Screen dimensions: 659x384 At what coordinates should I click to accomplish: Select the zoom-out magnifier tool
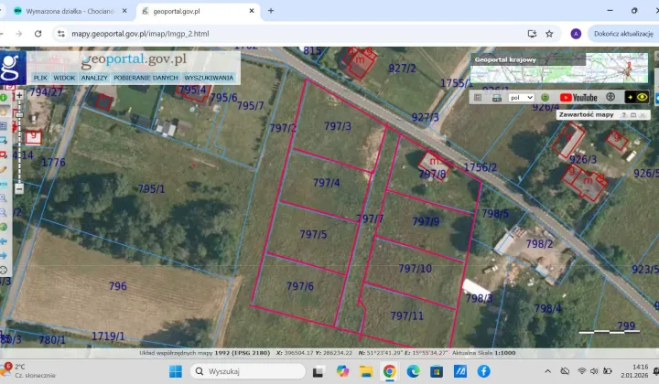(x=4, y=212)
